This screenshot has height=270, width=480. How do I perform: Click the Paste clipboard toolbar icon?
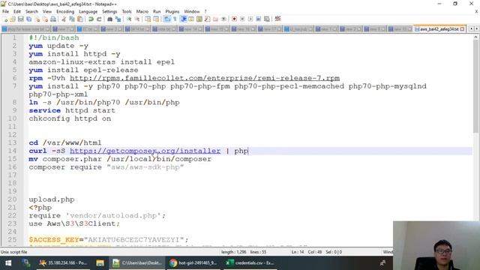tap(80, 19)
